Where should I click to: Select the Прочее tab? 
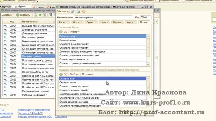144,22
